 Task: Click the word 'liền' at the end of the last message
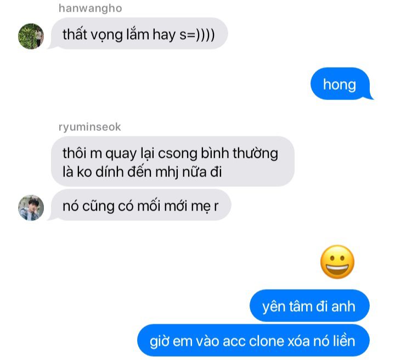pyautogui.click(x=344, y=341)
